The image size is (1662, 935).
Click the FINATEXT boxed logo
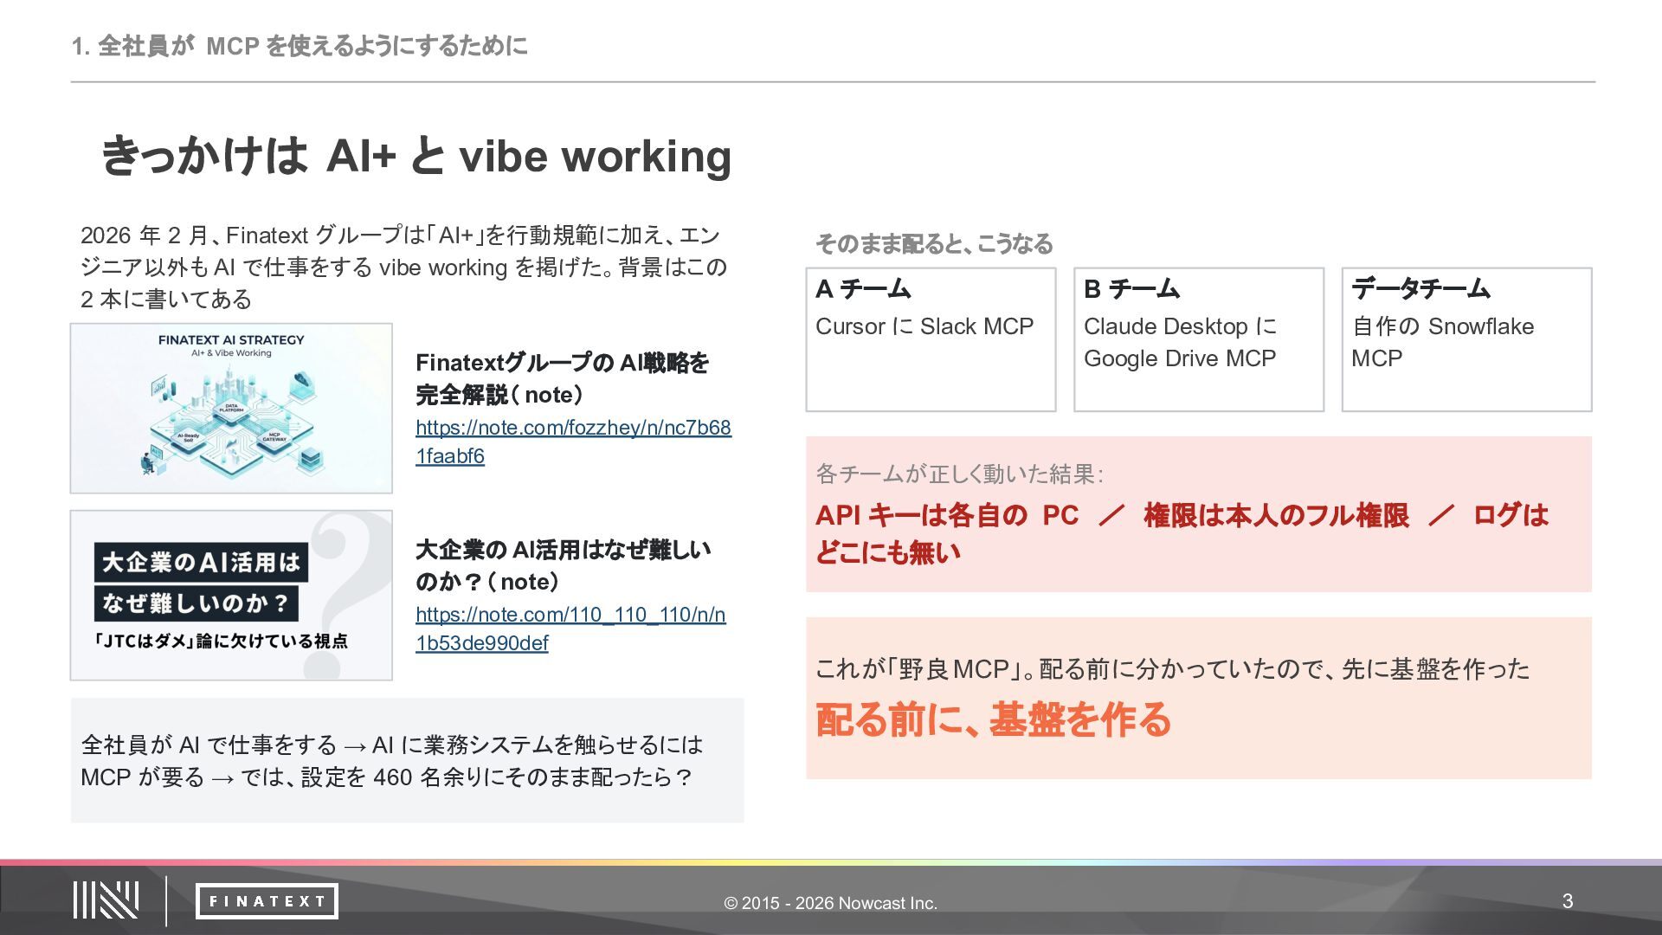267,901
